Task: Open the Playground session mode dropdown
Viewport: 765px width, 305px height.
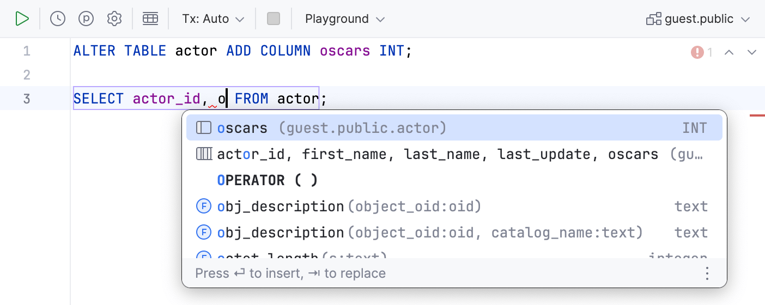Action: [345, 19]
